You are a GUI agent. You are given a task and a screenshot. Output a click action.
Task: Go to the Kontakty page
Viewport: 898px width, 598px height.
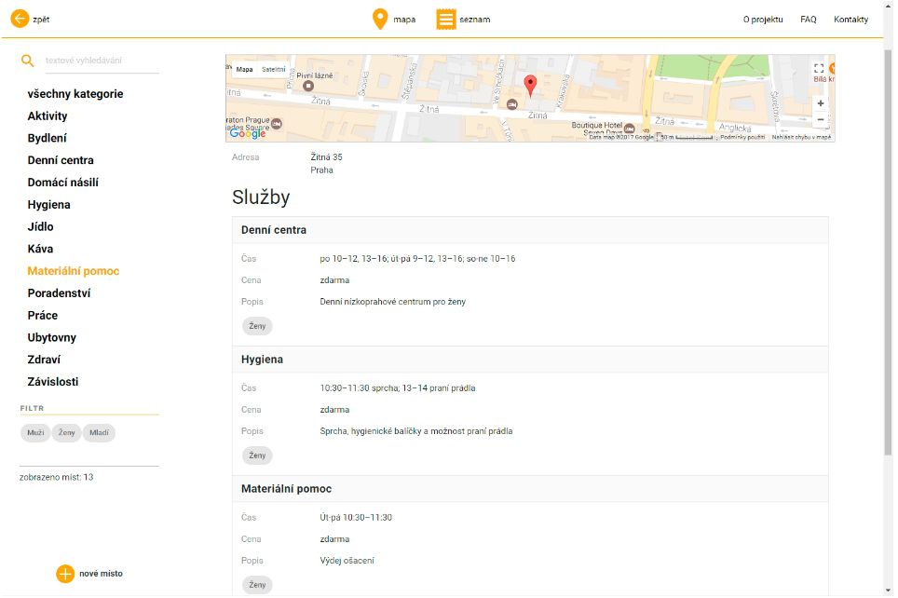coord(850,20)
